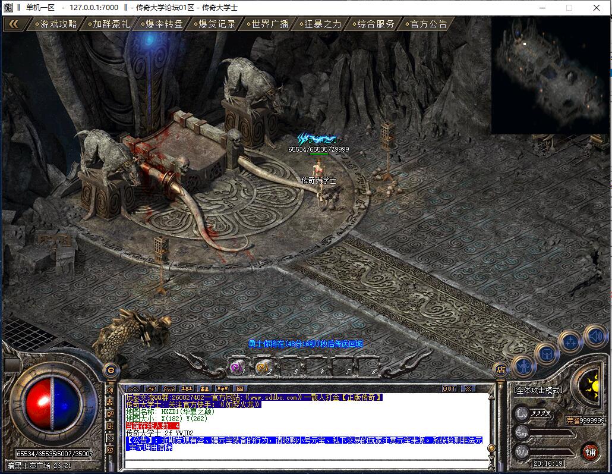
Task: Click the 传奇大学士 player character
Action: pyautogui.click(x=319, y=179)
